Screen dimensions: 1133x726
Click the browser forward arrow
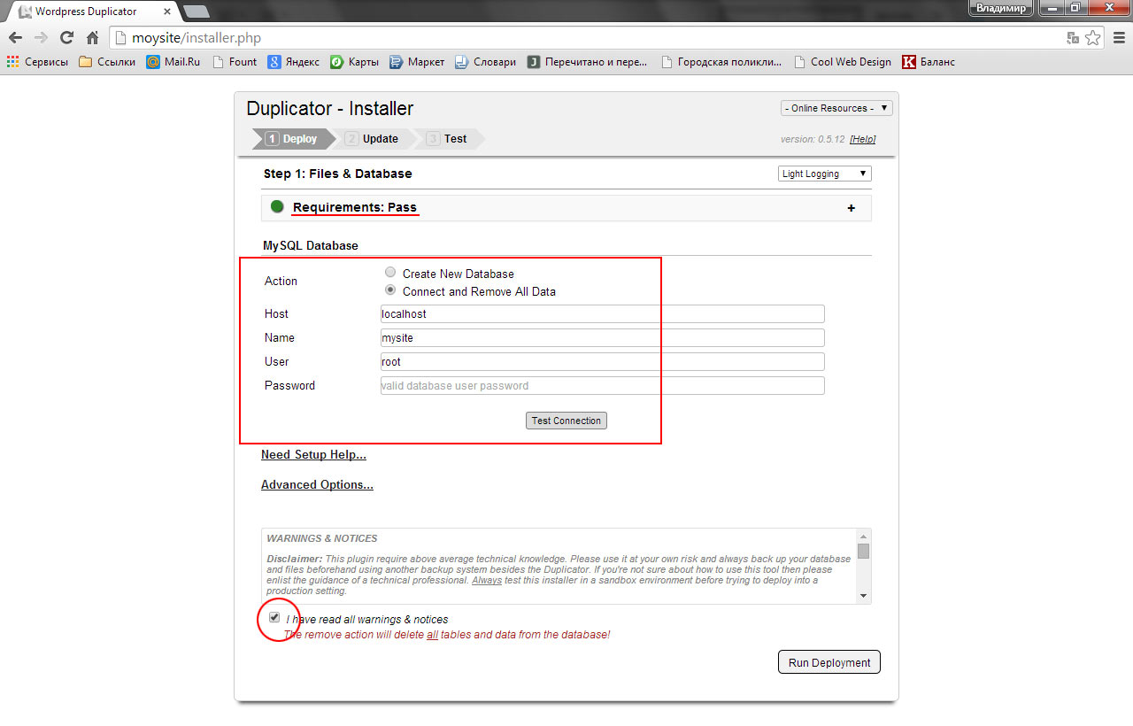point(41,38)
